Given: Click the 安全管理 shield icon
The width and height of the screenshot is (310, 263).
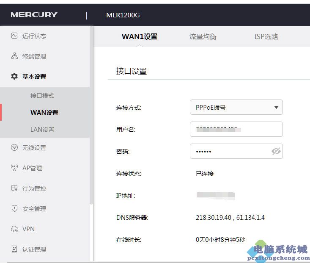Looking at the screenshot, I should click(14, 208).
